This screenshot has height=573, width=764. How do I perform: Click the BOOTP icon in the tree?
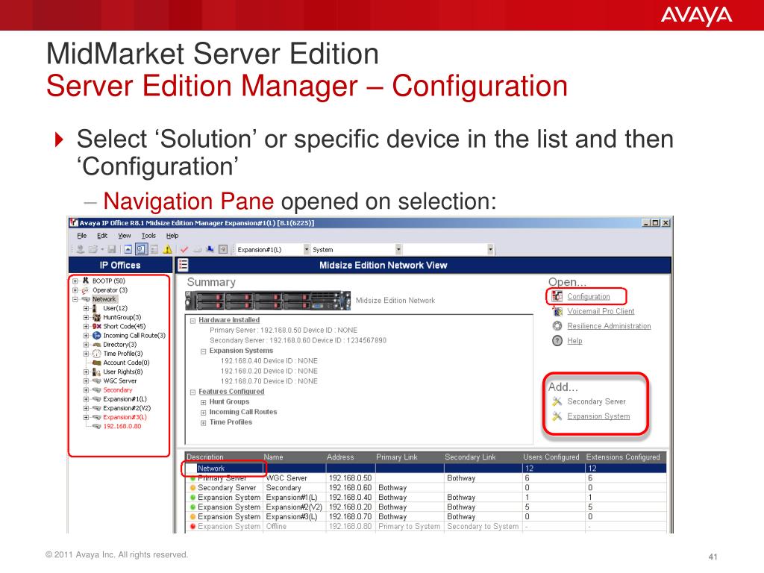pos(85,281)
